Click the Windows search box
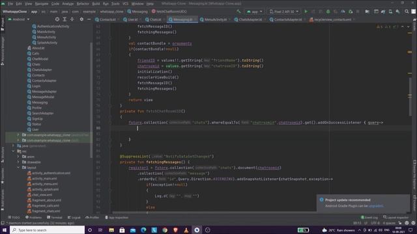Screen dimensions: 417x234 (x=48, y=230)
